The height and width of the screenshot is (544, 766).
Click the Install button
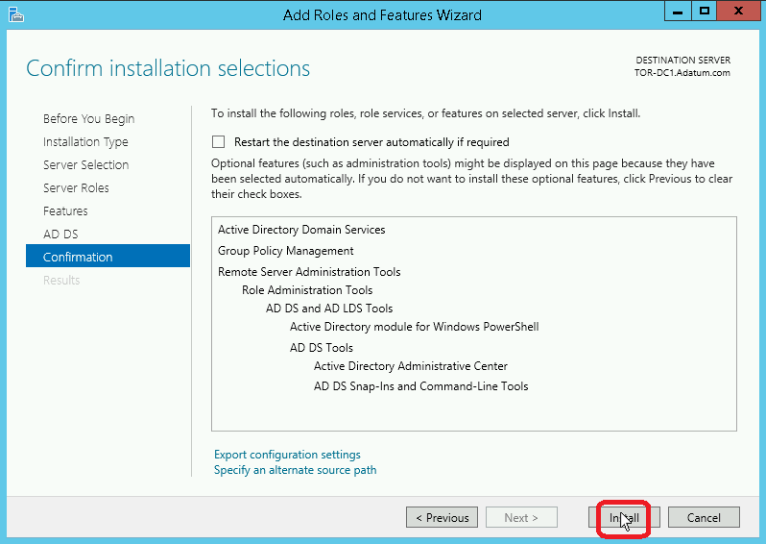tap(624, 518)
